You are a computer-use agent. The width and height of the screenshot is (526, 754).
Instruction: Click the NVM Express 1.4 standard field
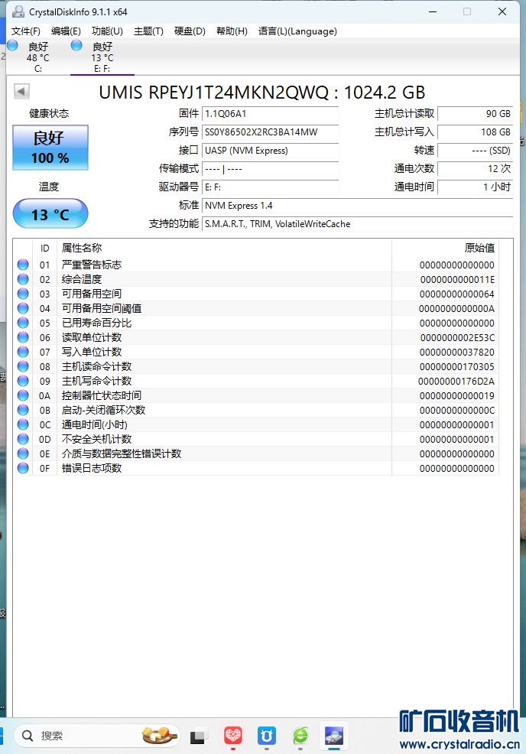click(x=357, y=206)
